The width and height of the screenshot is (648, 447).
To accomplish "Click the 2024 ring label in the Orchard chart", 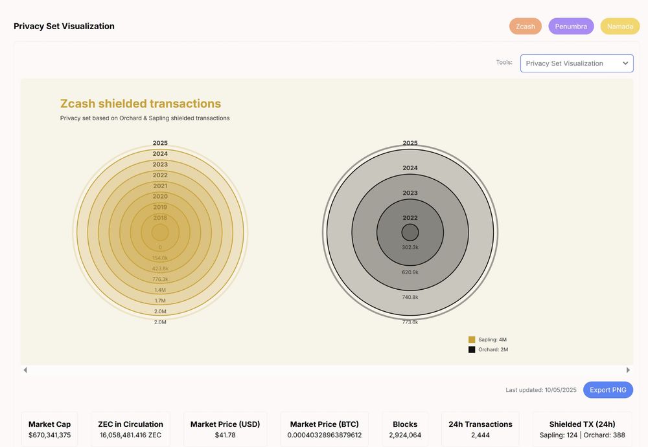I will click(x=410, y=168).
